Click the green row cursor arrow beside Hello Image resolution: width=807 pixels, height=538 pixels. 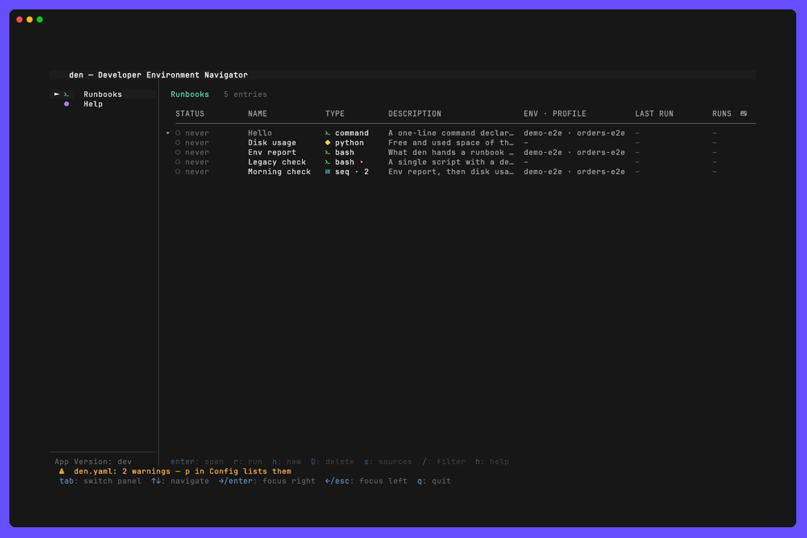pos(168,133)
